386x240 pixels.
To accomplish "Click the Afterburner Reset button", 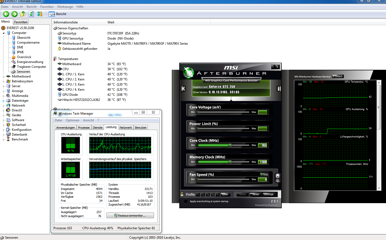I will pyautogui.click(x=255, y=194).
